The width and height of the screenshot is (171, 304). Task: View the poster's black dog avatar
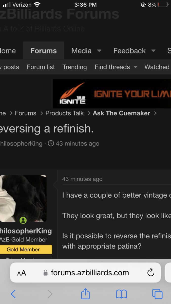tap(23, 198)
